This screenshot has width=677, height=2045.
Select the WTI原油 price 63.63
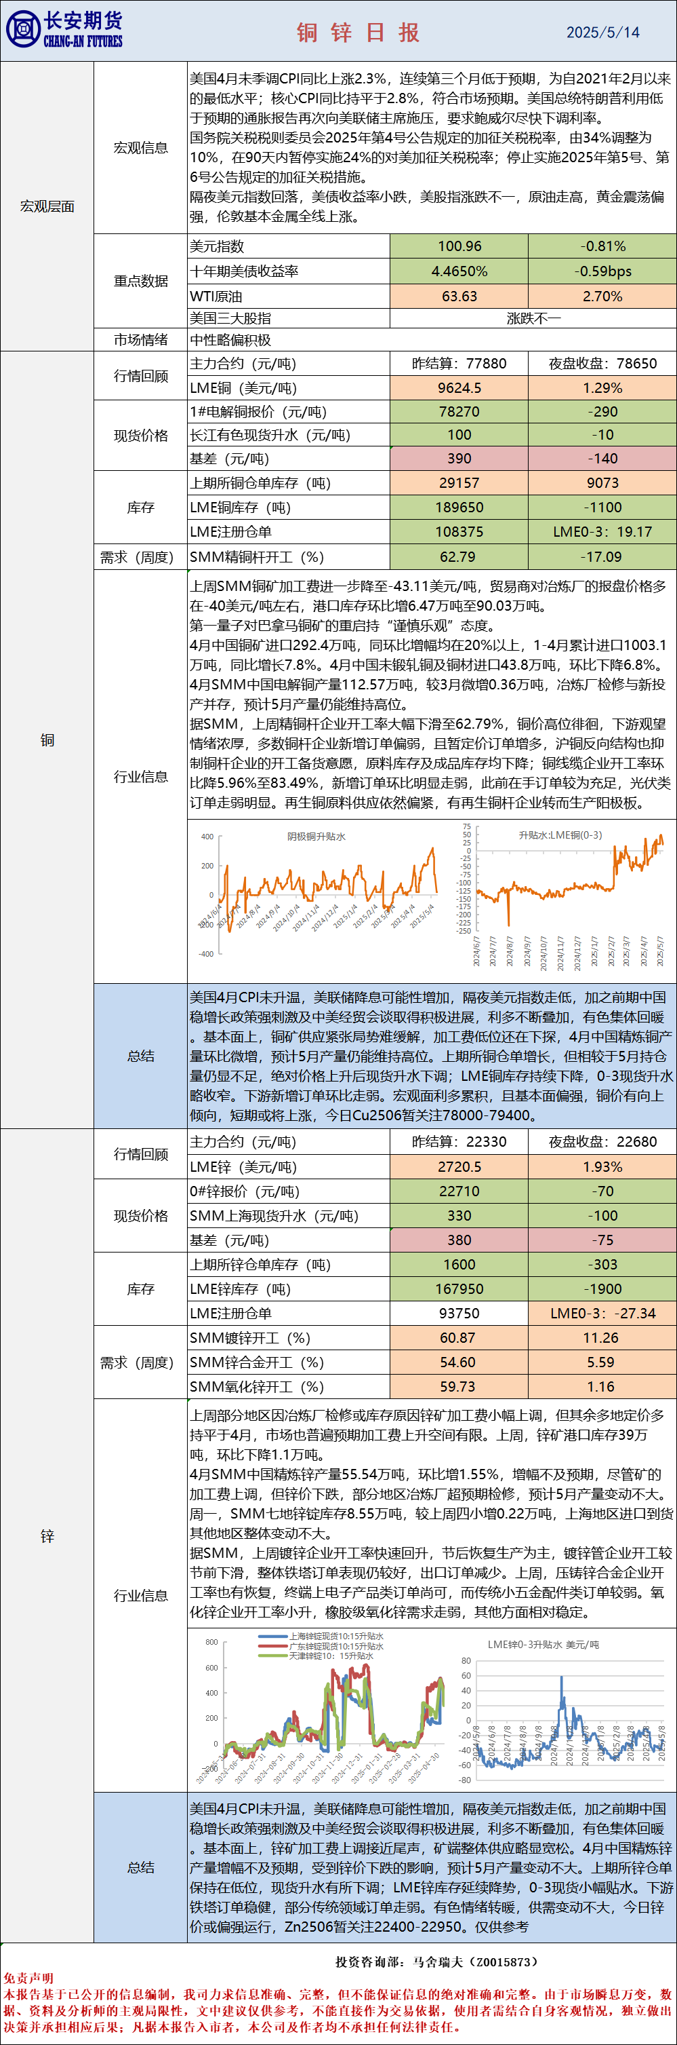tap(459, 296)
